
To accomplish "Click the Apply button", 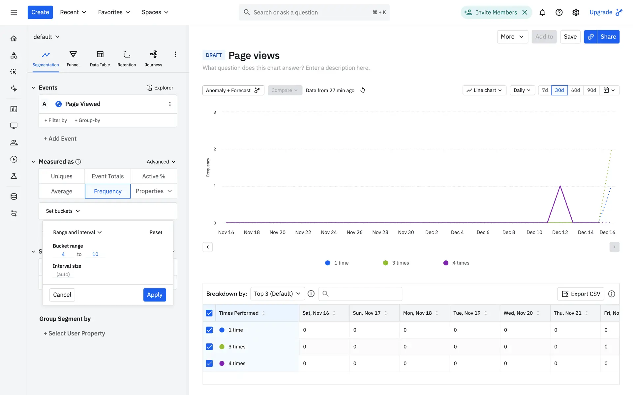I will point(155,295).
